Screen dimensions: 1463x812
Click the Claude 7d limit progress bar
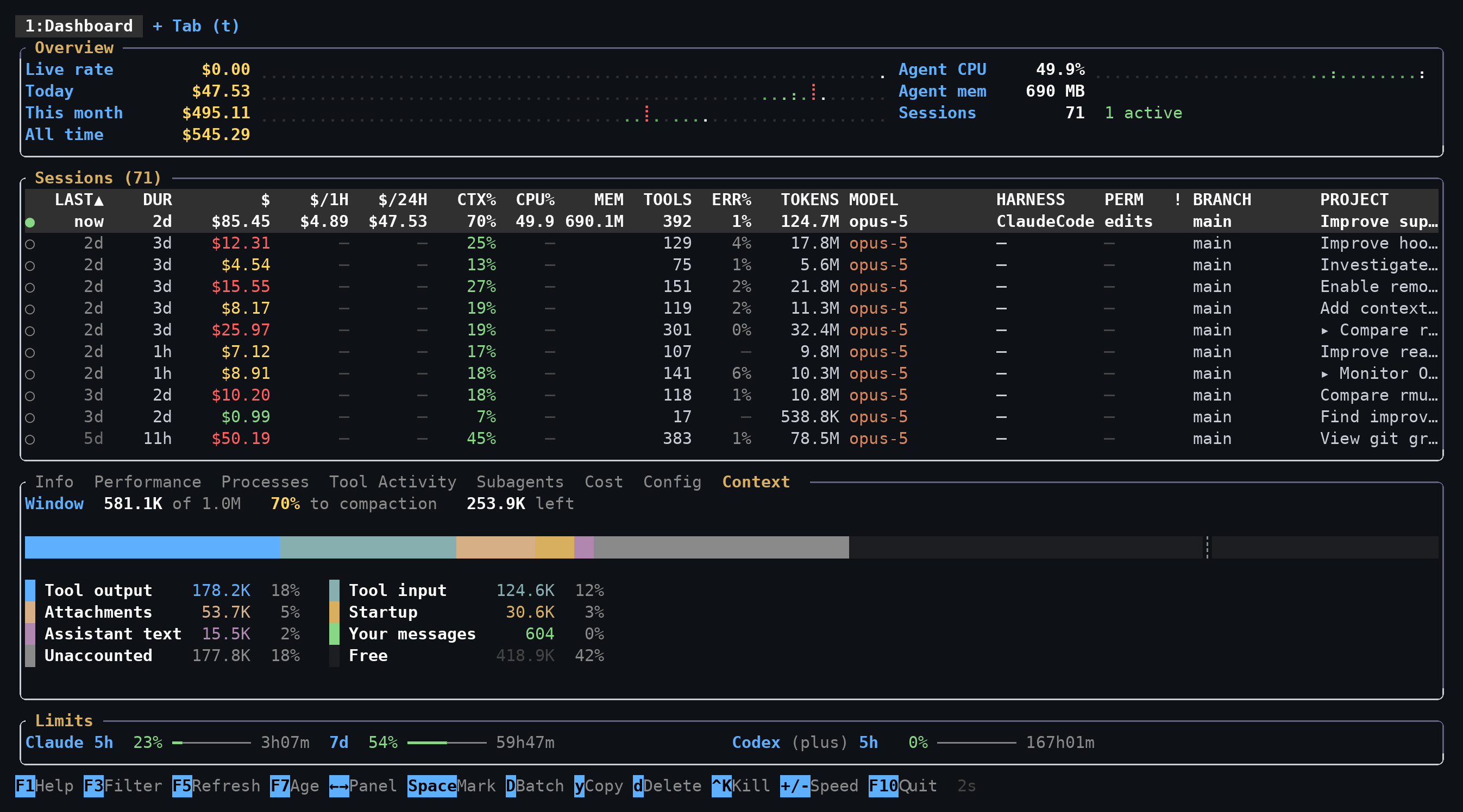coord(447,743)
